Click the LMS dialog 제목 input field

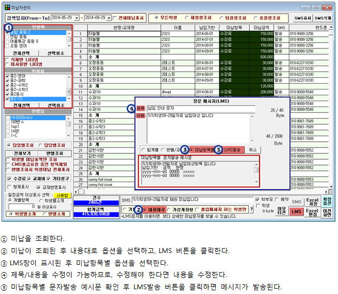(201, 109)
